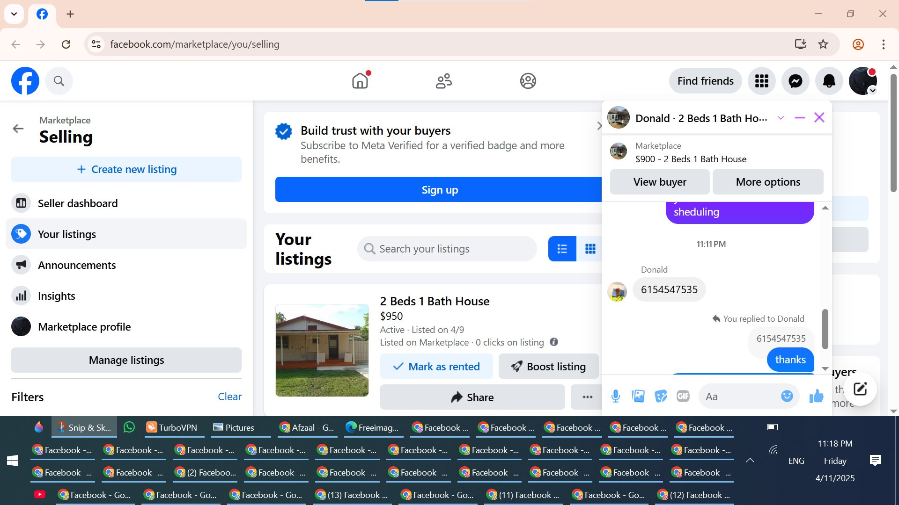Switch to list view of listings
Viewport: 899px width, 505px height.
(x=562, y=249)
